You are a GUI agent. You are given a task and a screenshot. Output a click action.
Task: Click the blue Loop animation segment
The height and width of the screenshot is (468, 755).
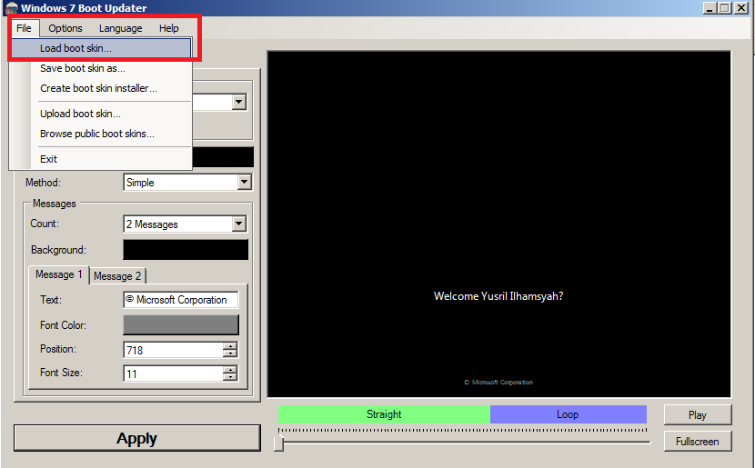coord(569,414)
